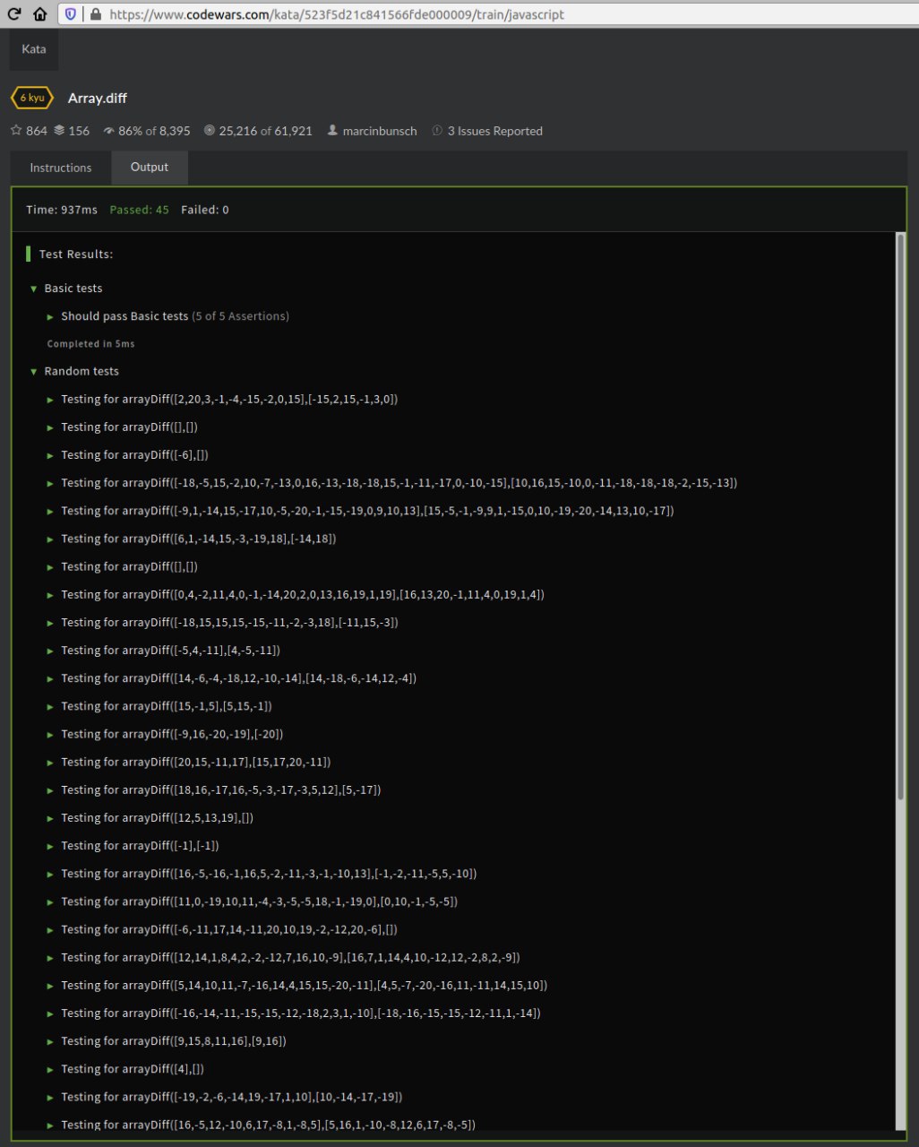919x1147 pixels.
Task: Click row arrayDiff([-18,15,15,15,-15,-11,-2,-3,18],[-11,15,-3])
Action: click(x=229, y=623)
